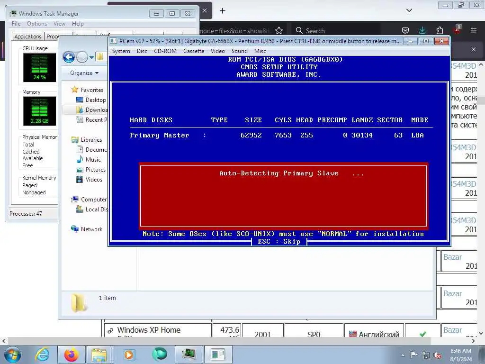Switch to Task Manager Applications tab
The image size is (485, 364).
[x=28, y=36]
